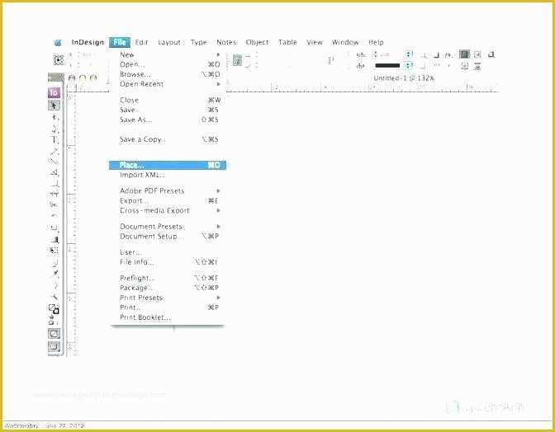Choose Save from the File menu
555x432 pixels.
tap(168, 110)
